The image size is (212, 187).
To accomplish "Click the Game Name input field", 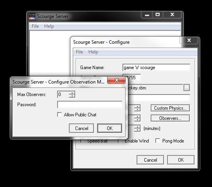I will point(156,68).
